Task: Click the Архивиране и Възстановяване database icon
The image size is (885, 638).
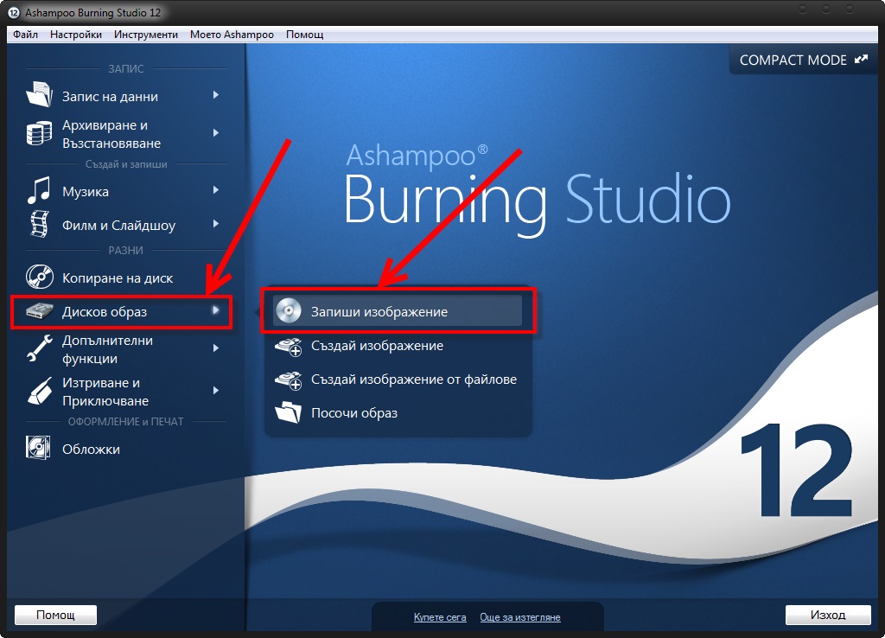Action: click(x=40, y=133)
